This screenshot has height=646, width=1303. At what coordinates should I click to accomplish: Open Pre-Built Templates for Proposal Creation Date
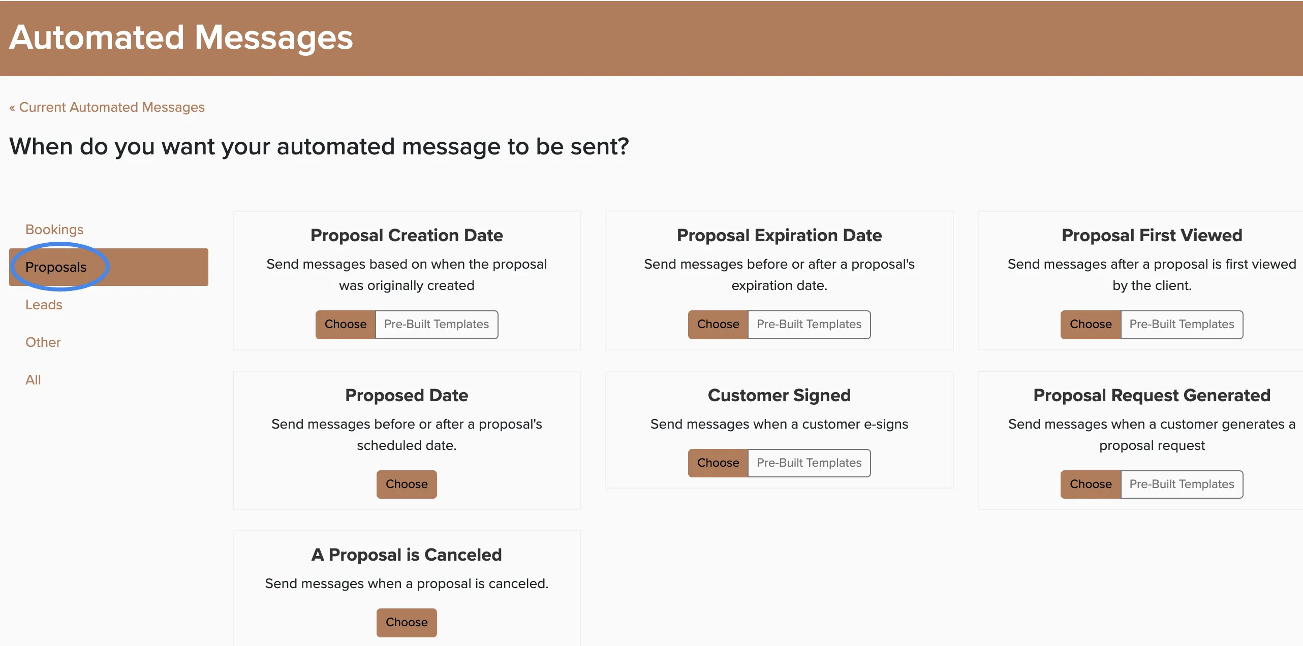pyautogui.click(x=437, y=325)
